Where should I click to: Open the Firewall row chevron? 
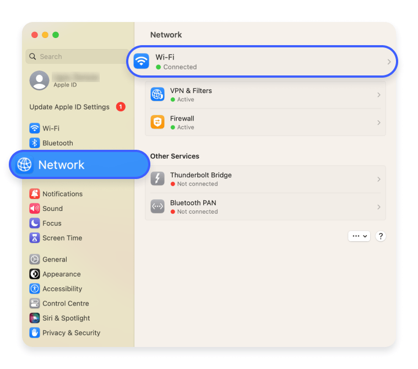pos(379,123)
